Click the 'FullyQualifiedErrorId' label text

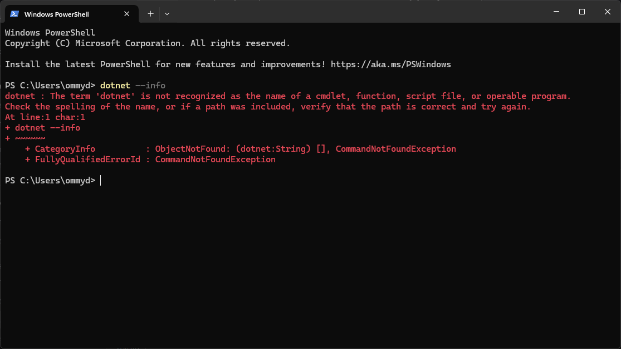coord(85,159)
